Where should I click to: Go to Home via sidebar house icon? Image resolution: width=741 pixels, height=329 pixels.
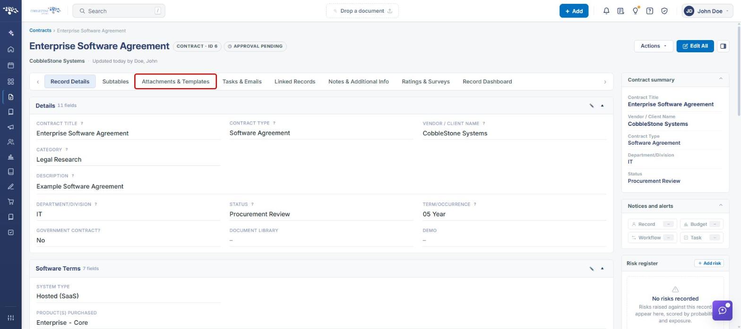11,49
